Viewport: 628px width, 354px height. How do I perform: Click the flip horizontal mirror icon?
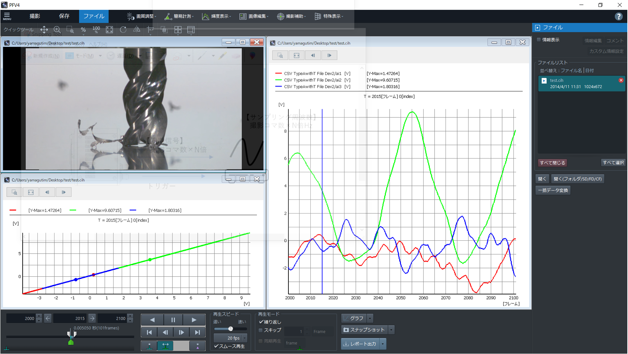[x=137, y=30]
